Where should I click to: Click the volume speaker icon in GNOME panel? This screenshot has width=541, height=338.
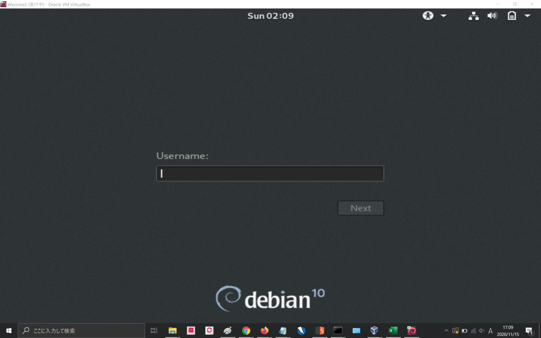[492, 16]
